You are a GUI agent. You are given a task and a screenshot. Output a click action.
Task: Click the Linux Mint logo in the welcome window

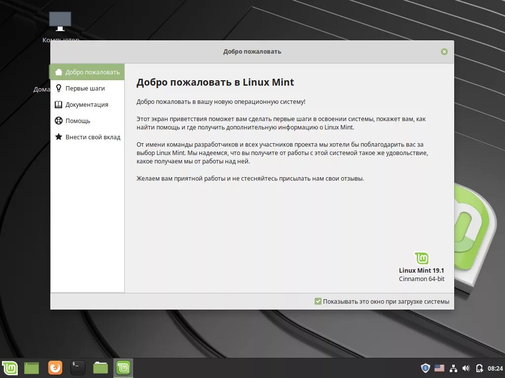tap(422, 258)
